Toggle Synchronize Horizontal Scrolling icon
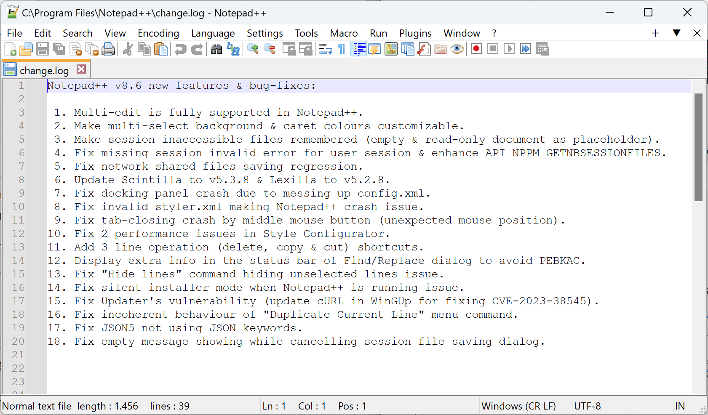 tap(305, 49)
